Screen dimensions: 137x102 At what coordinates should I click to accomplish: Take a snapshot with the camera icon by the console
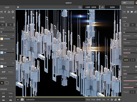coord(22,99)
